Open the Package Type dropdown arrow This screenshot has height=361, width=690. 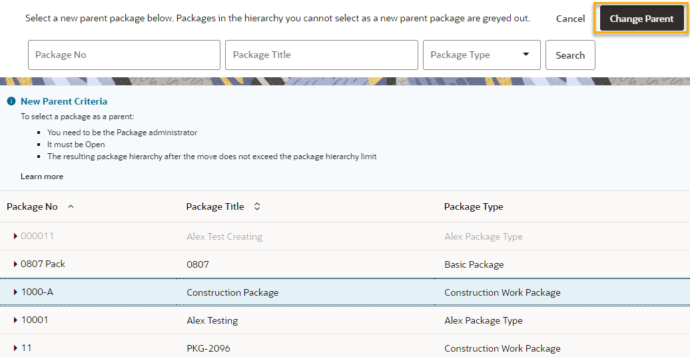click(525, 54)
